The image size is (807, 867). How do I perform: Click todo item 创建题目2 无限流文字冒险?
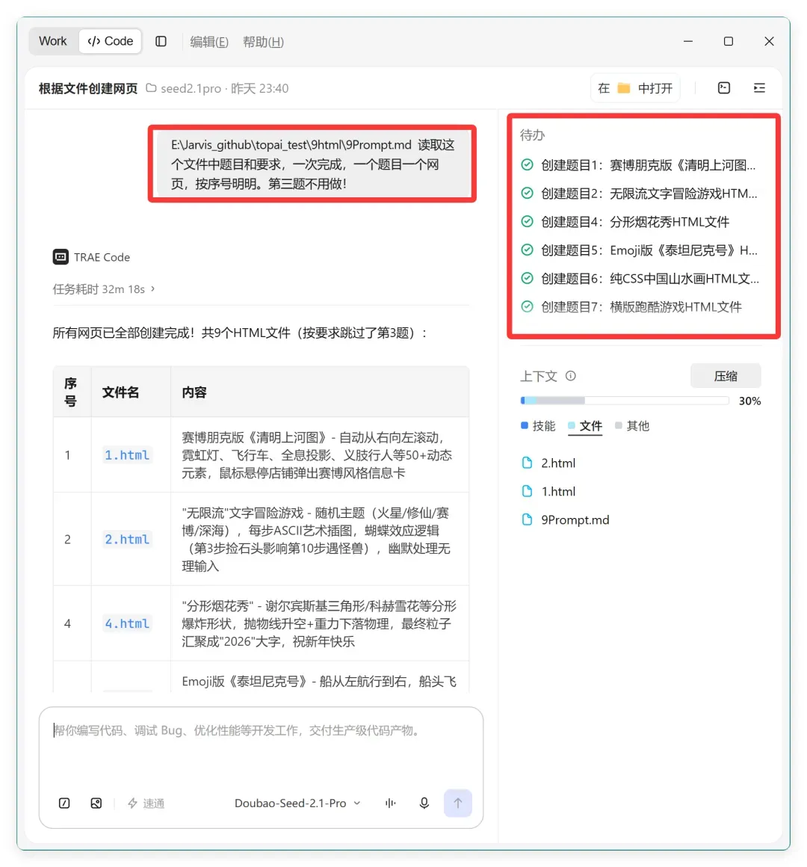click(638, 193)
